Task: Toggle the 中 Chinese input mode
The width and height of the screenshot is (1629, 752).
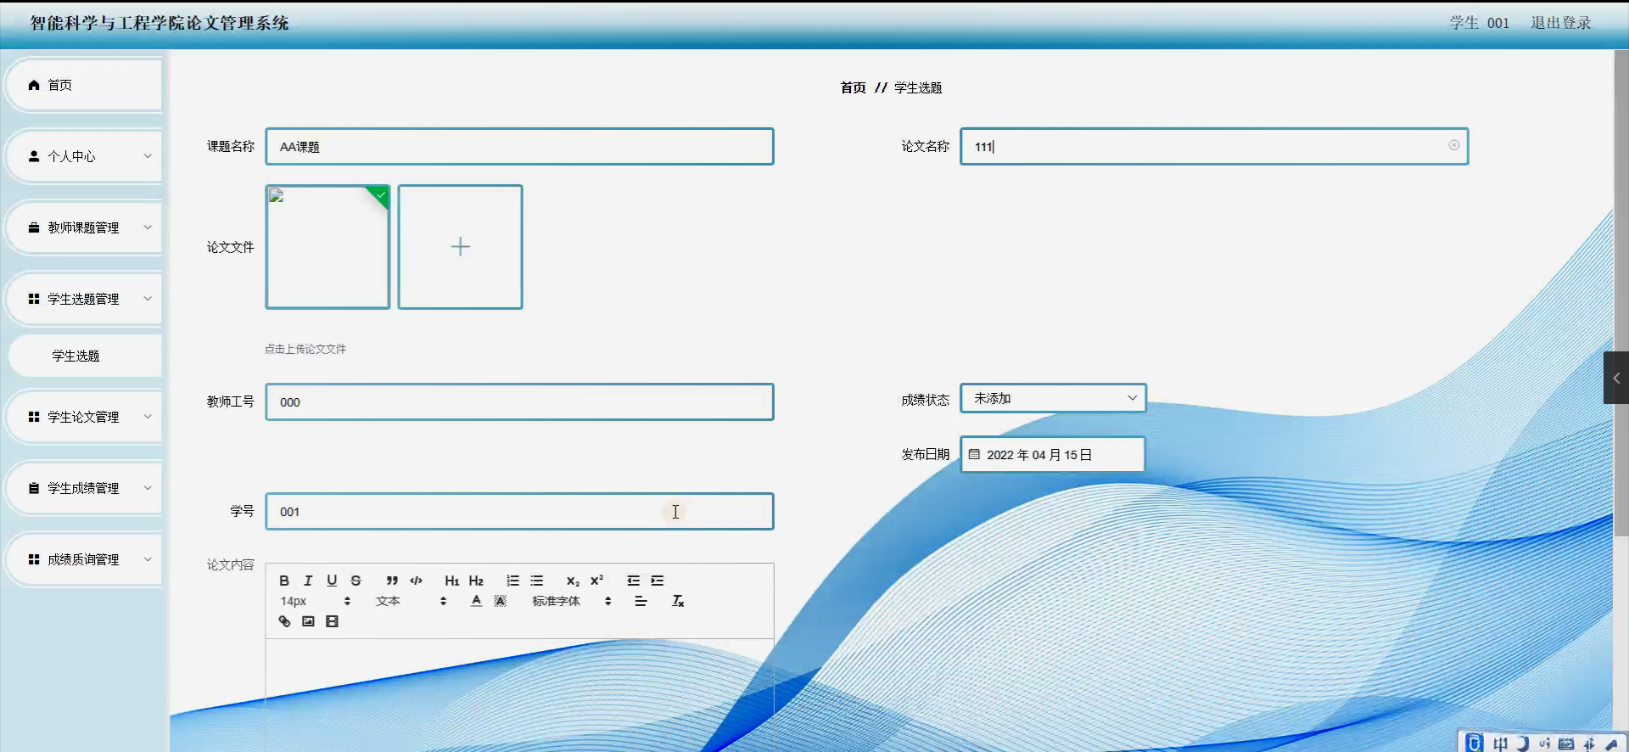Action: tap(1500, 744)
